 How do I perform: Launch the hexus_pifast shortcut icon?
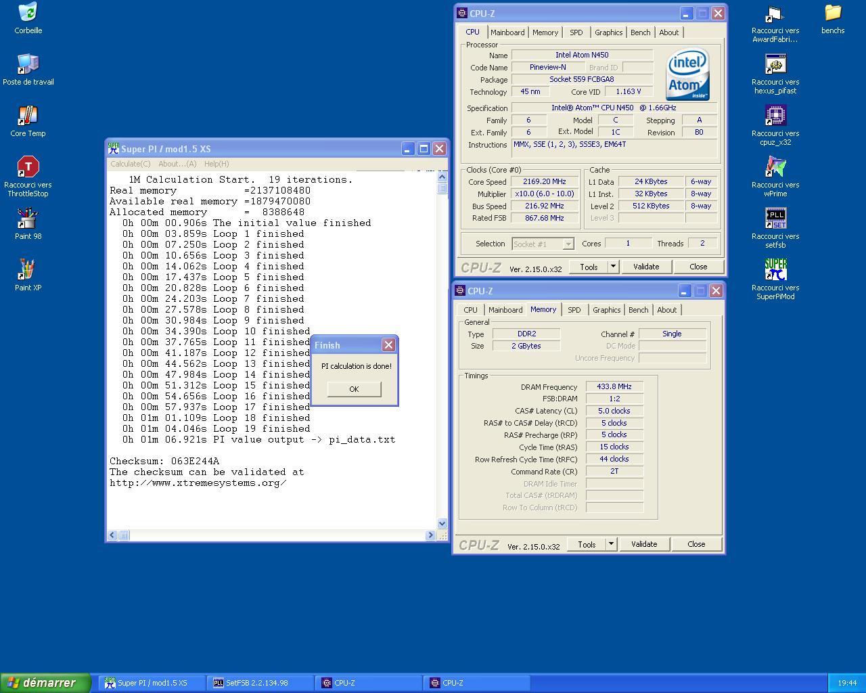[x=775, y=64]
